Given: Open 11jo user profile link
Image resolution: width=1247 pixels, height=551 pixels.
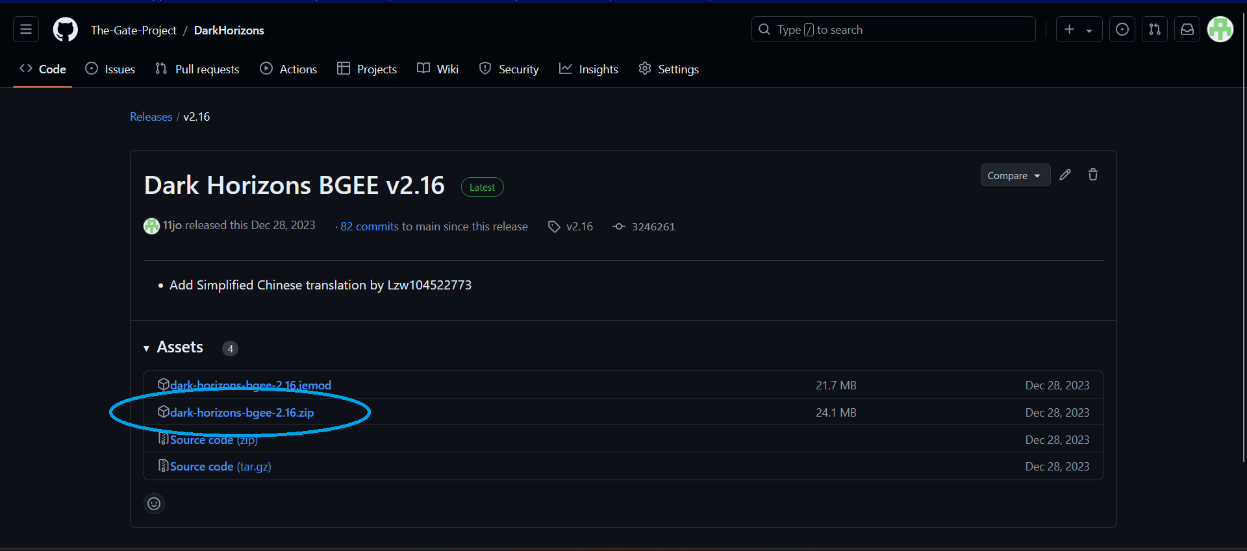Looking at the screenshot, I should click(x=172, y=225).
